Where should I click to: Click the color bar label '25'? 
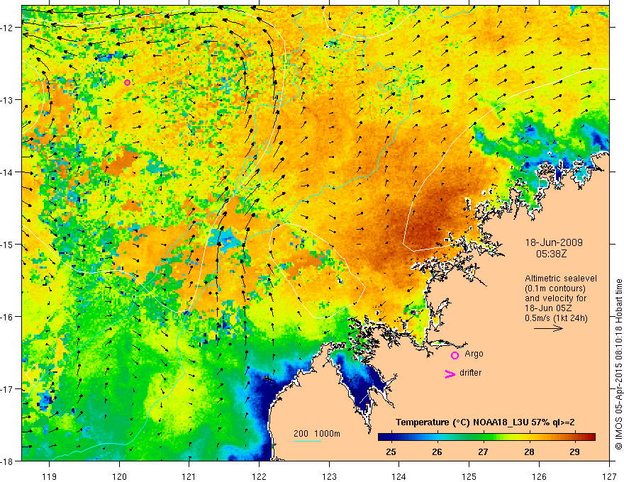pyautogui.click(x=391, y=452)
